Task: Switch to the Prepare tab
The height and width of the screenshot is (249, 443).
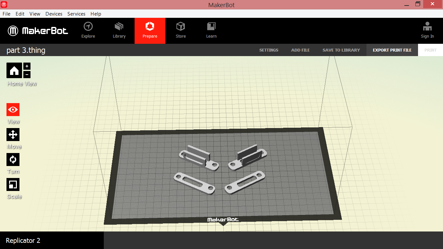Action: 150,30
